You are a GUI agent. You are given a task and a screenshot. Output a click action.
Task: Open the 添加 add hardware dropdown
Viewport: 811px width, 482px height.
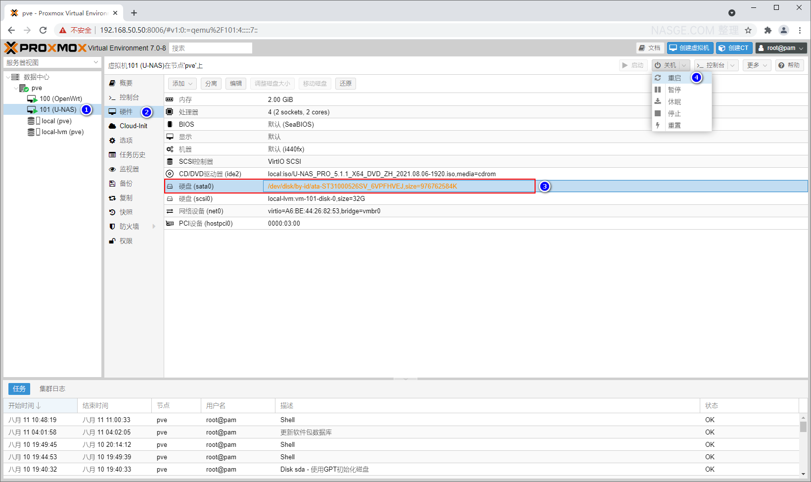pos(182,84)
